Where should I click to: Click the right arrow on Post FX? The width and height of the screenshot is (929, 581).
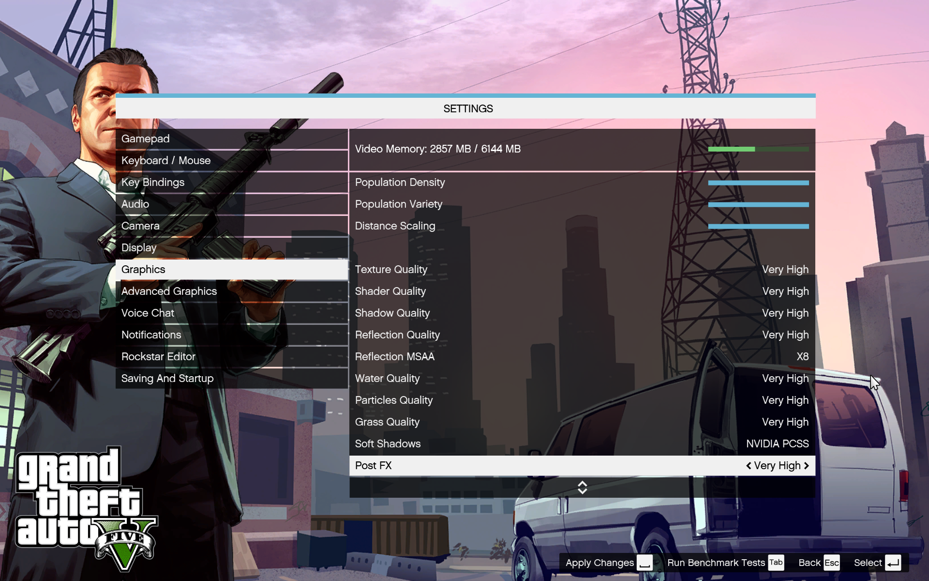pos(806,466)
